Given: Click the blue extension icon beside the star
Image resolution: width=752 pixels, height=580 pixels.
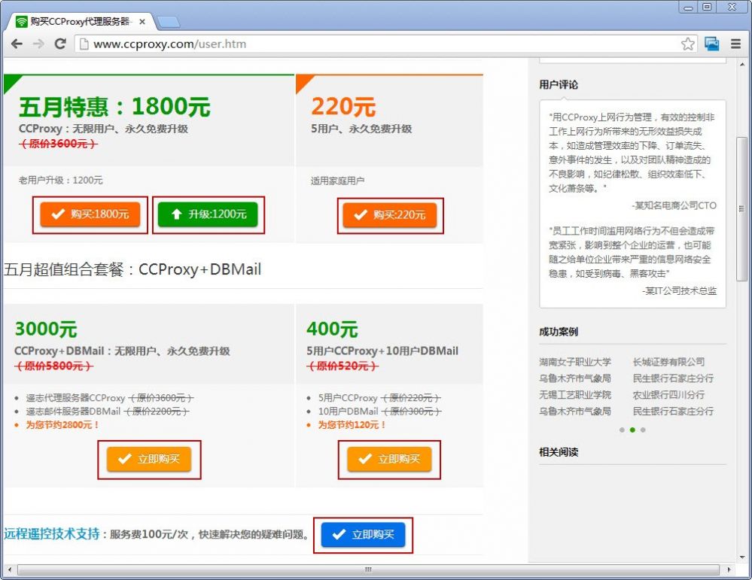Looking at the screenshot, I should [x=711, y=44].
